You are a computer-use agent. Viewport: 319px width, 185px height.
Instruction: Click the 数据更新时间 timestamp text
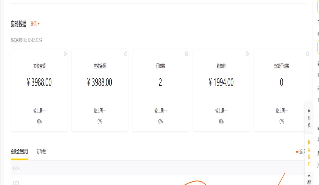click(x=26, y=40)
